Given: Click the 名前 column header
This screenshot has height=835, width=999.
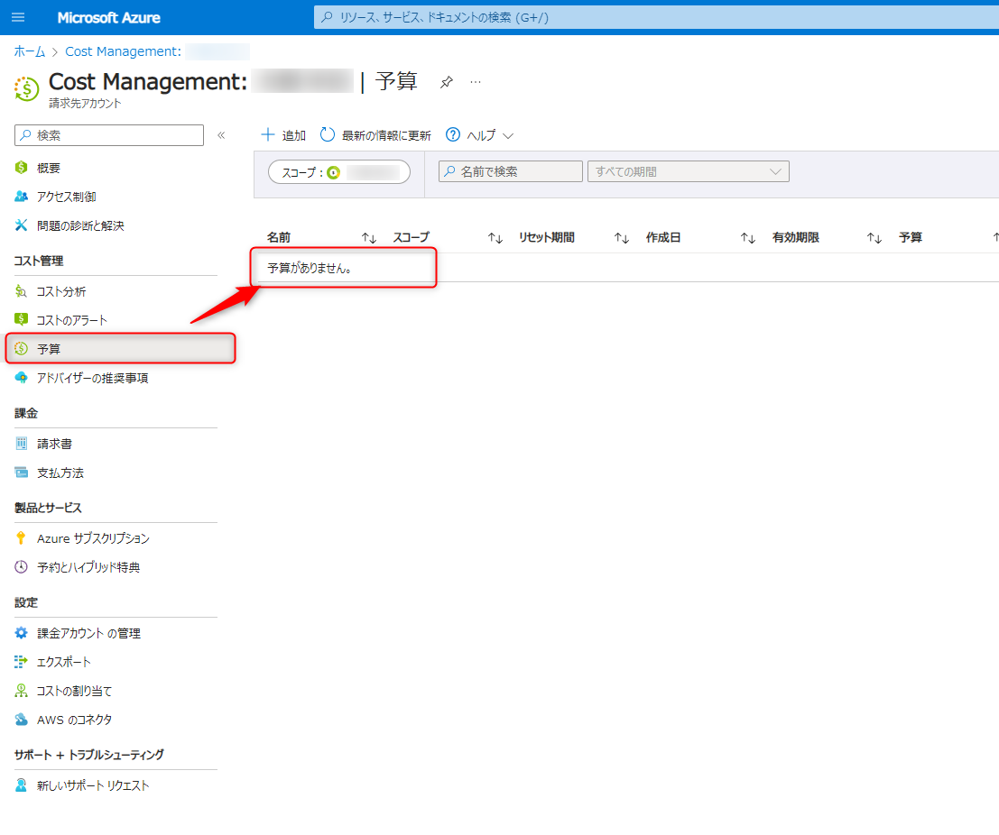Looking at the screenshot, I should pyautogui.click(x=279, y=237).
